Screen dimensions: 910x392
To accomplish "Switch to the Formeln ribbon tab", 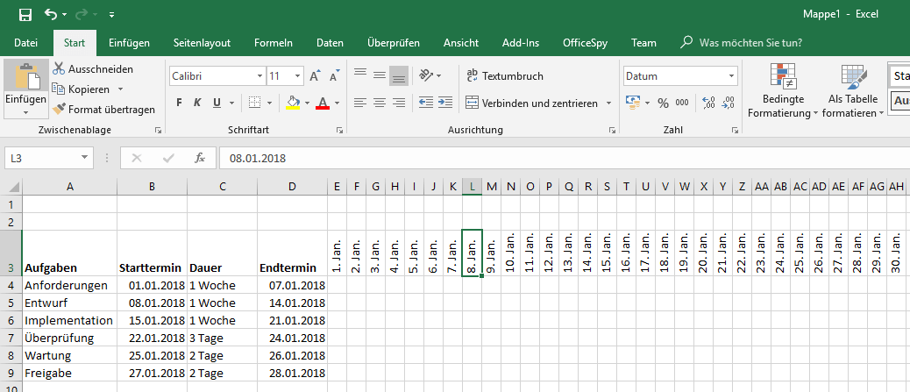I will (x=274, y=42).
